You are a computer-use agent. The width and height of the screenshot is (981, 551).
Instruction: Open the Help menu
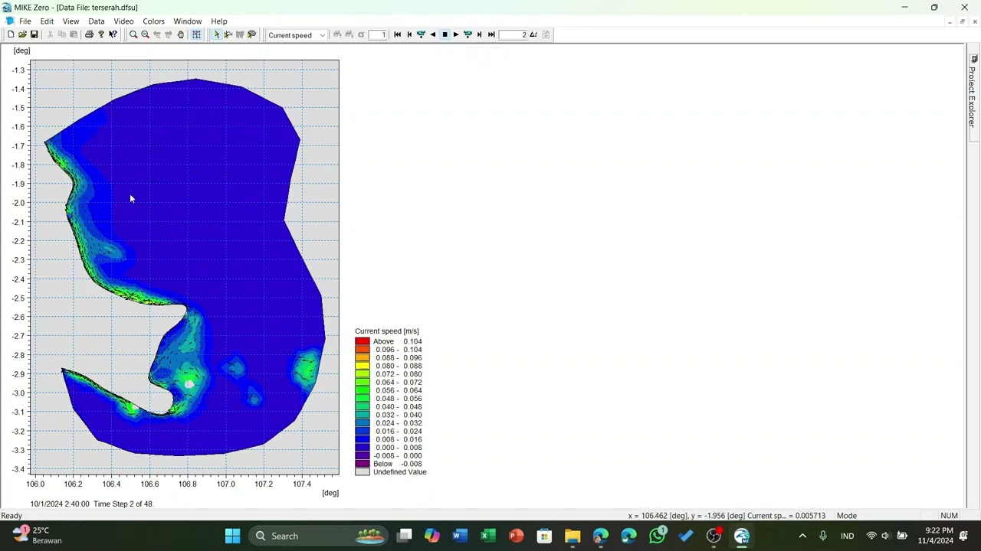pyautogui.click(x=219, y=21)
